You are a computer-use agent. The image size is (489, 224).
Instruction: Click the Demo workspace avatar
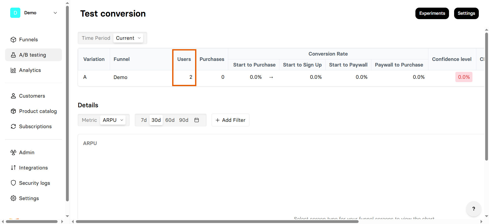coord(15,13)
